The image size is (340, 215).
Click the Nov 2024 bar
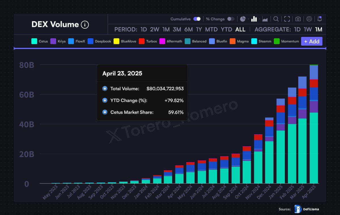pyautogui.click(x=258, y=159)
